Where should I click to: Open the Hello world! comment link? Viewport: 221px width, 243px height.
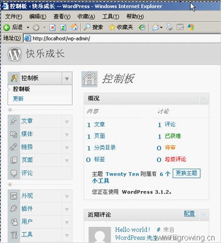coord(132,230)
